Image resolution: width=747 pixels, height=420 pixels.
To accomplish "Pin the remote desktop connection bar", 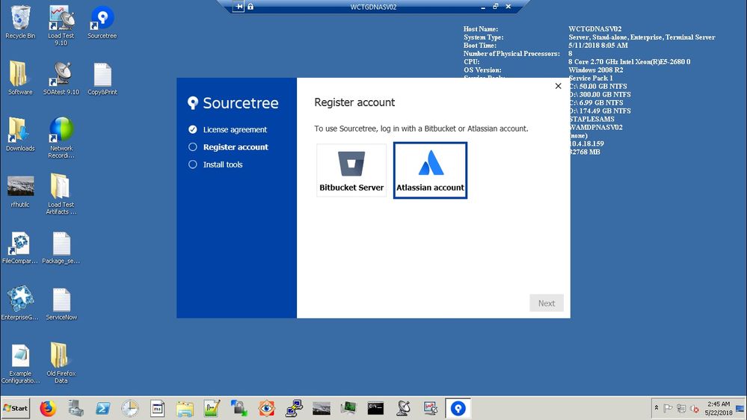I will coord(239,7).
